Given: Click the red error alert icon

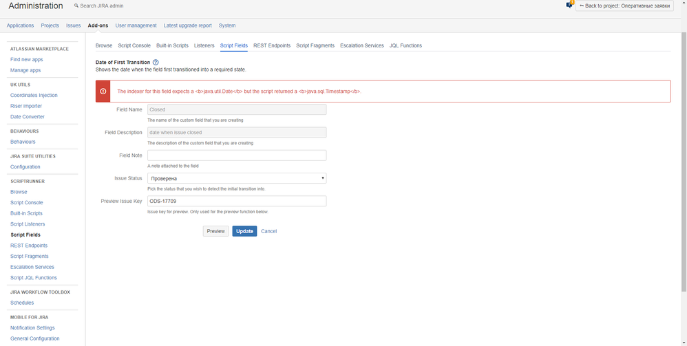Looking at the screenshot, I should click(x=103, y=91).
